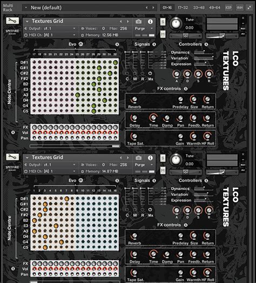The image size is (256, 283).
Task: Toggle C signal power button in top instrument
Action: point(127,73)
